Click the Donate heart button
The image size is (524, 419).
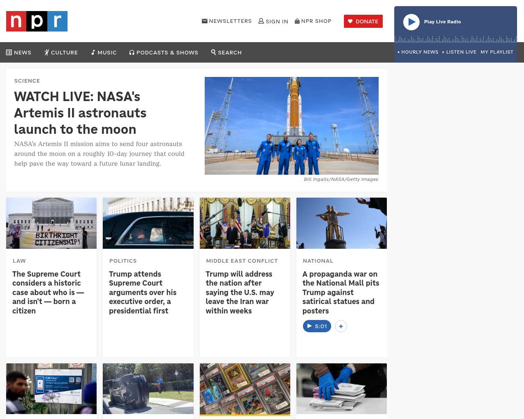tap(363, 21)
